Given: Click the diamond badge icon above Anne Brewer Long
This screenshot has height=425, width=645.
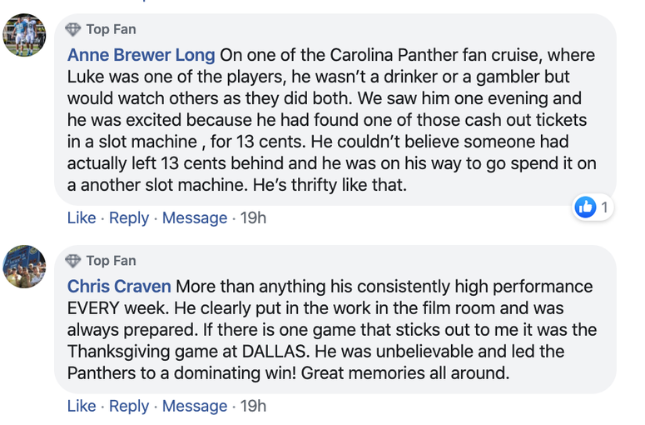Looking at the screenshot, I should coord(73,29).
